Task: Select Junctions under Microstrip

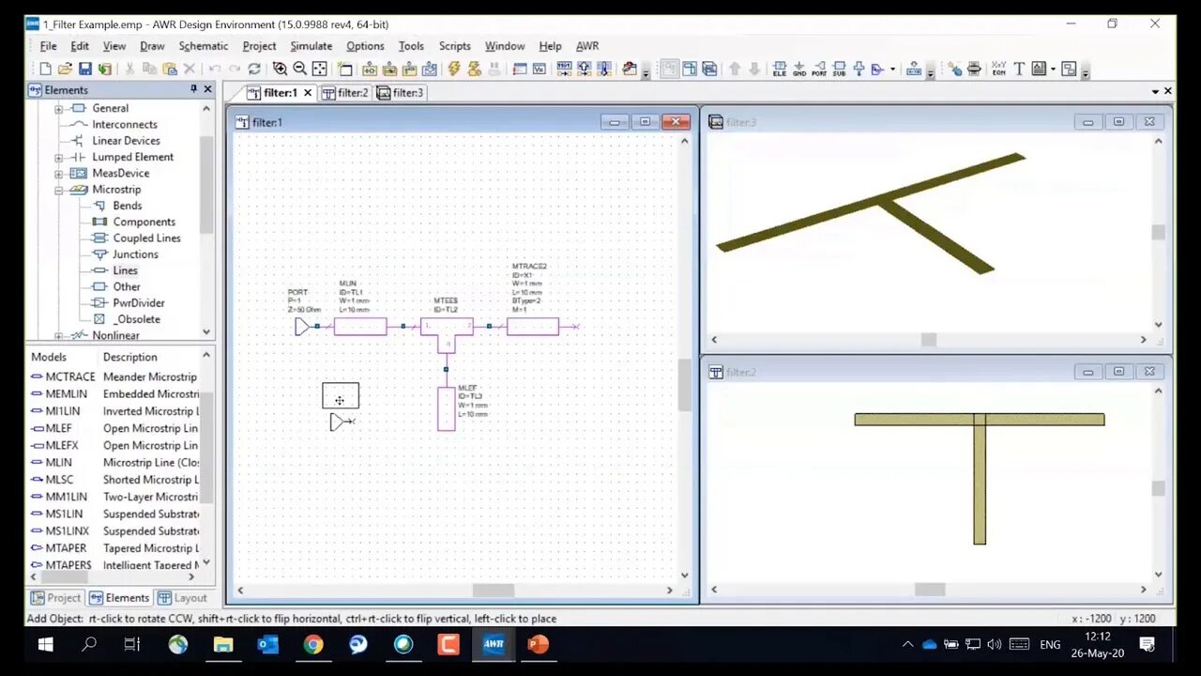Action: coord(135,254)
